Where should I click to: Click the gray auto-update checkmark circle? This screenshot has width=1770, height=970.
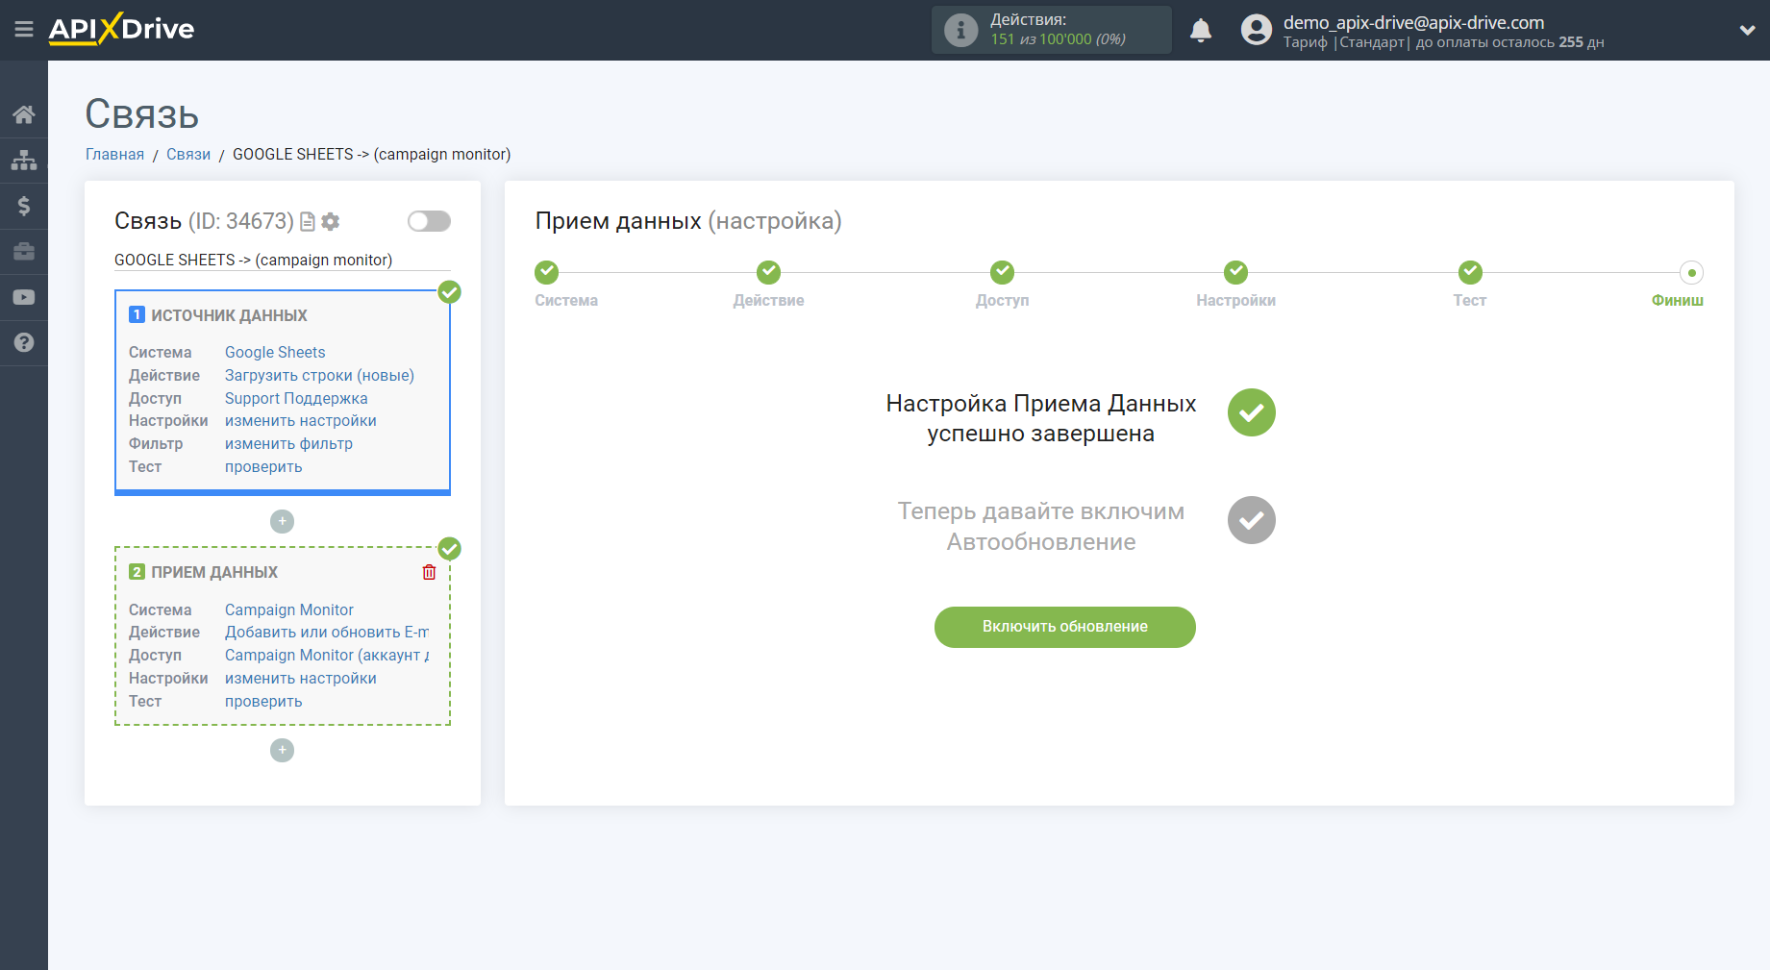(x=1252, y=520)
